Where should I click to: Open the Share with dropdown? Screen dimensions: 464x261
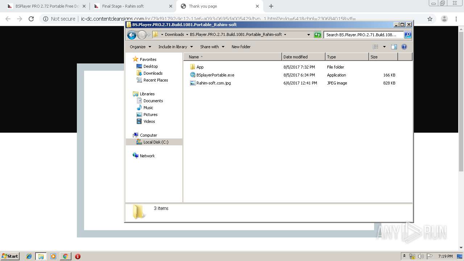[x=212, y=47]
